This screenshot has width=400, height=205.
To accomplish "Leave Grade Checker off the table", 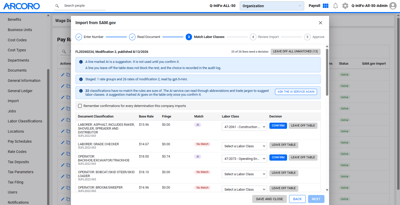I will coord(284,145).
